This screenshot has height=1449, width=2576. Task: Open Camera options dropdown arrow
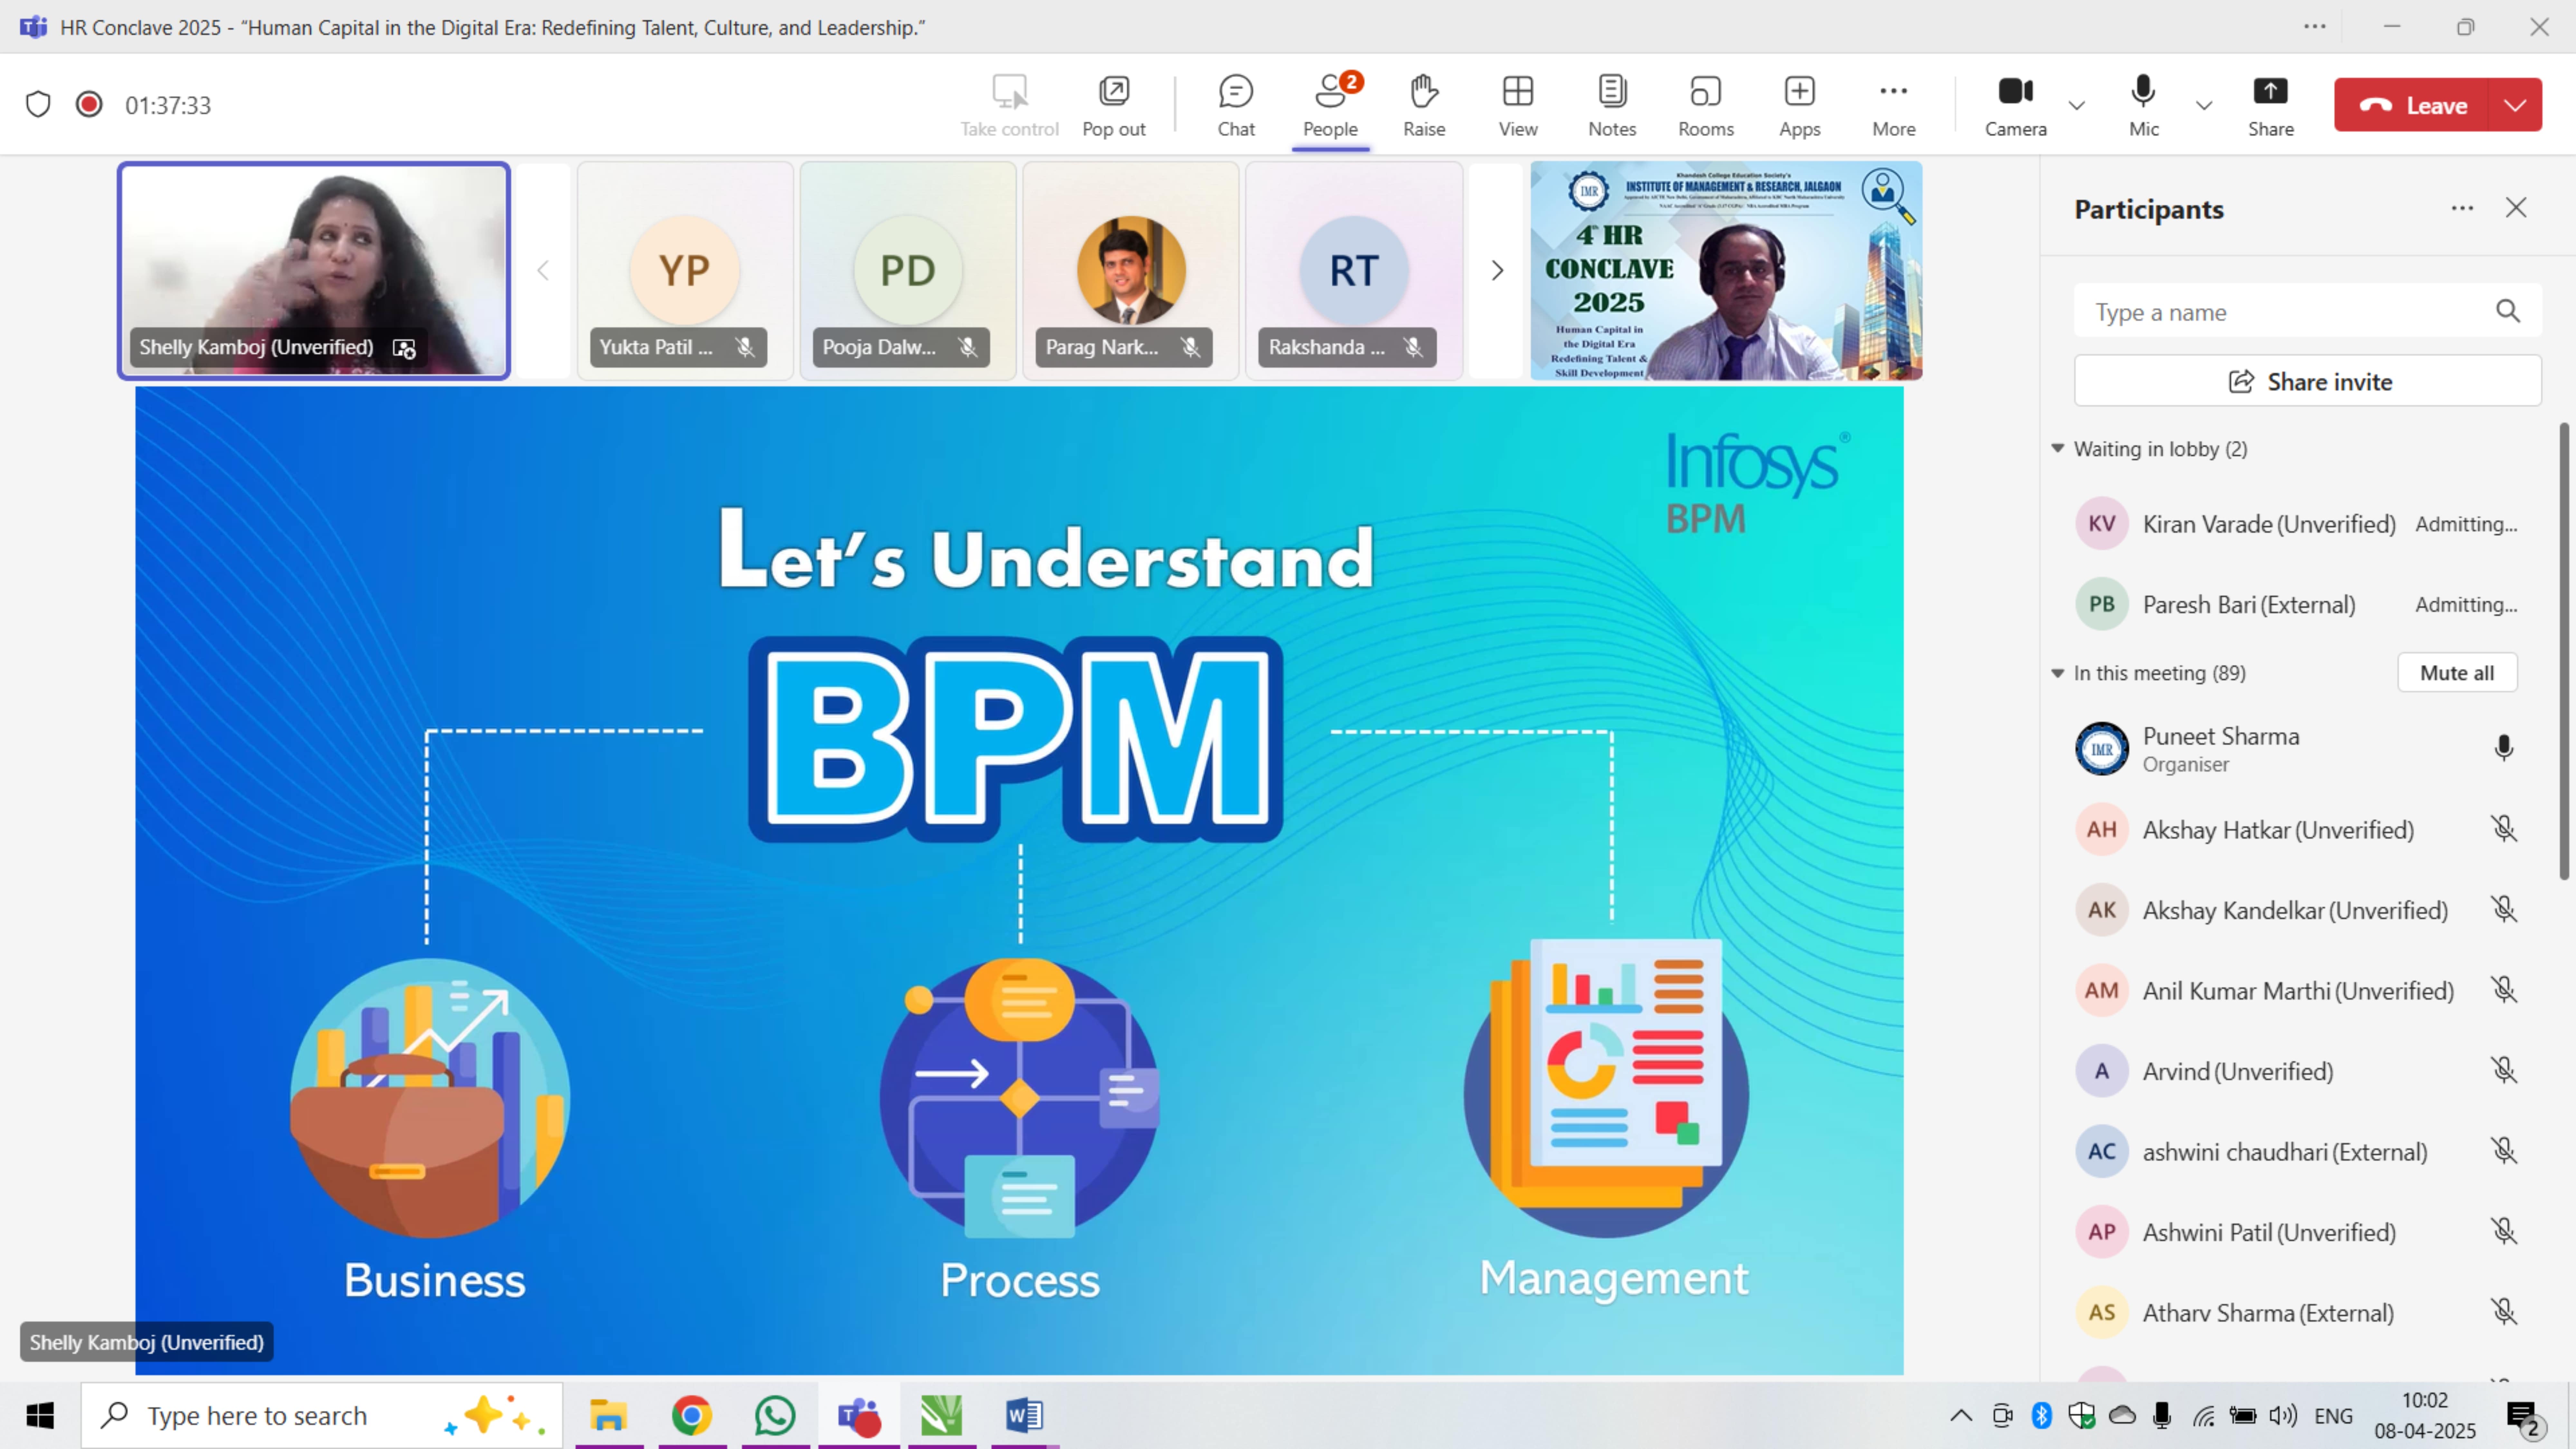2077,105
